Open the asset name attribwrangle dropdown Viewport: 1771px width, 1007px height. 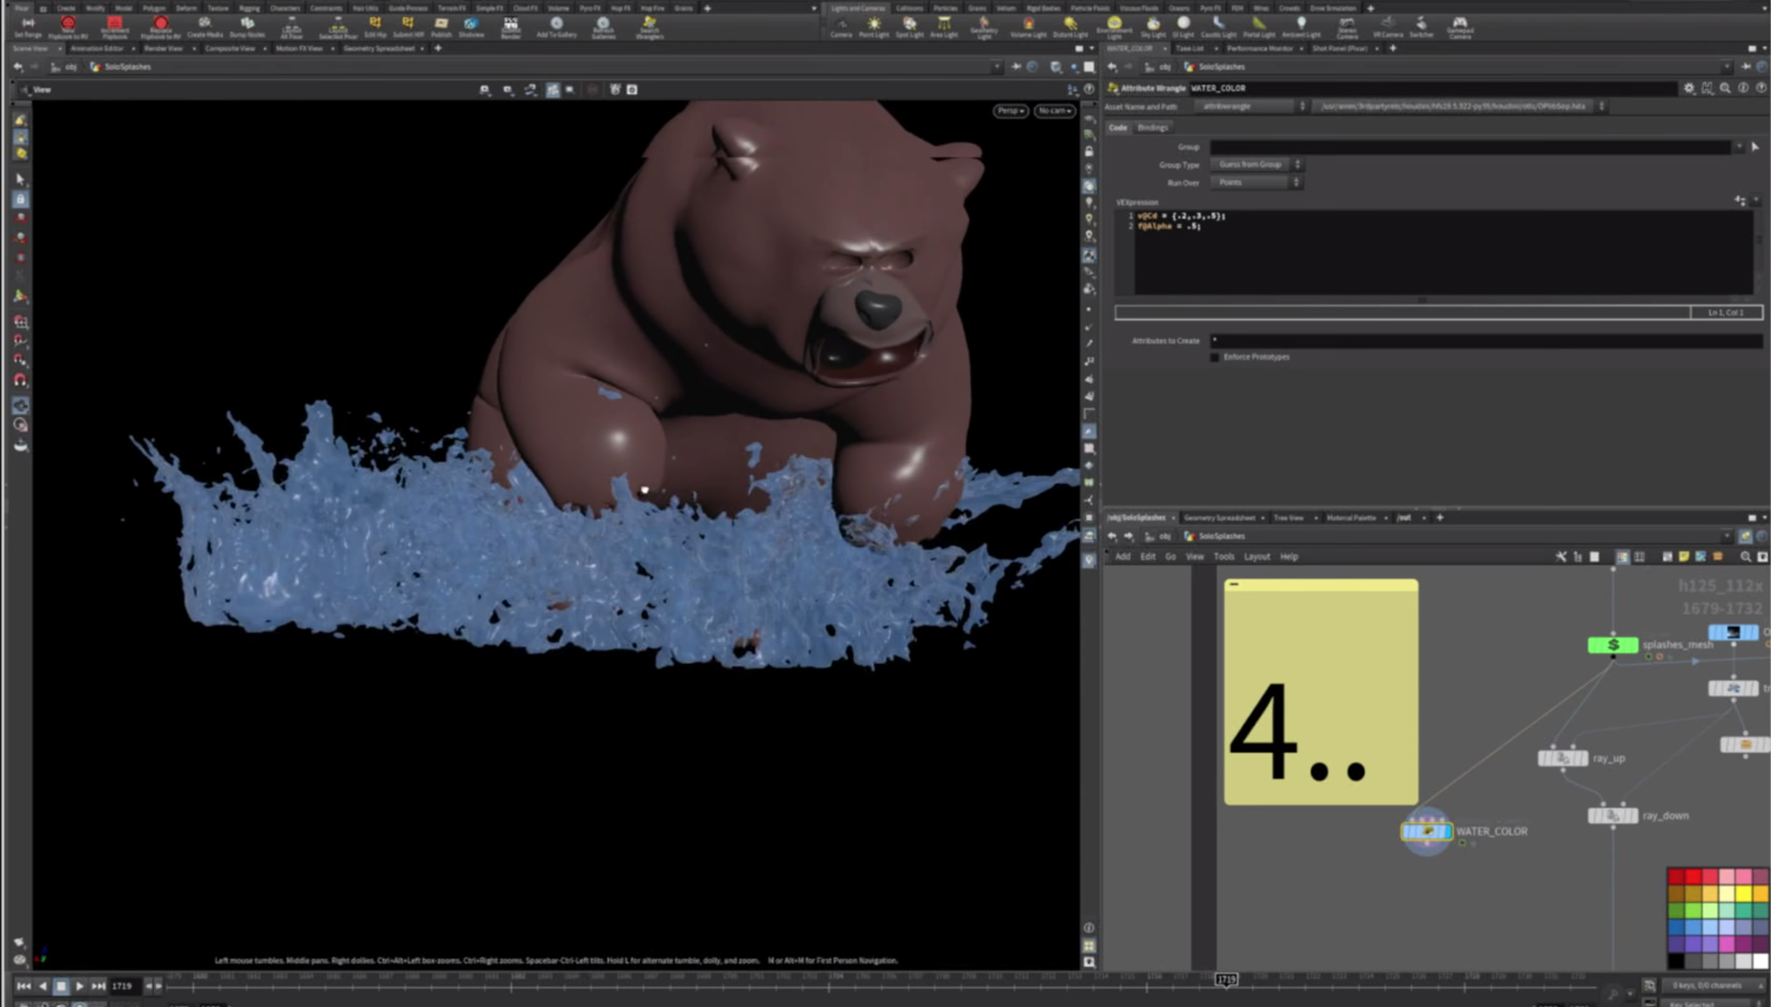pos(1252,107)
